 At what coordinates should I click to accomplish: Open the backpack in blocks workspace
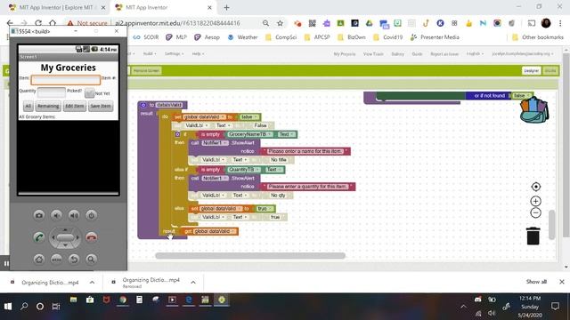click(x=534, y=110)
